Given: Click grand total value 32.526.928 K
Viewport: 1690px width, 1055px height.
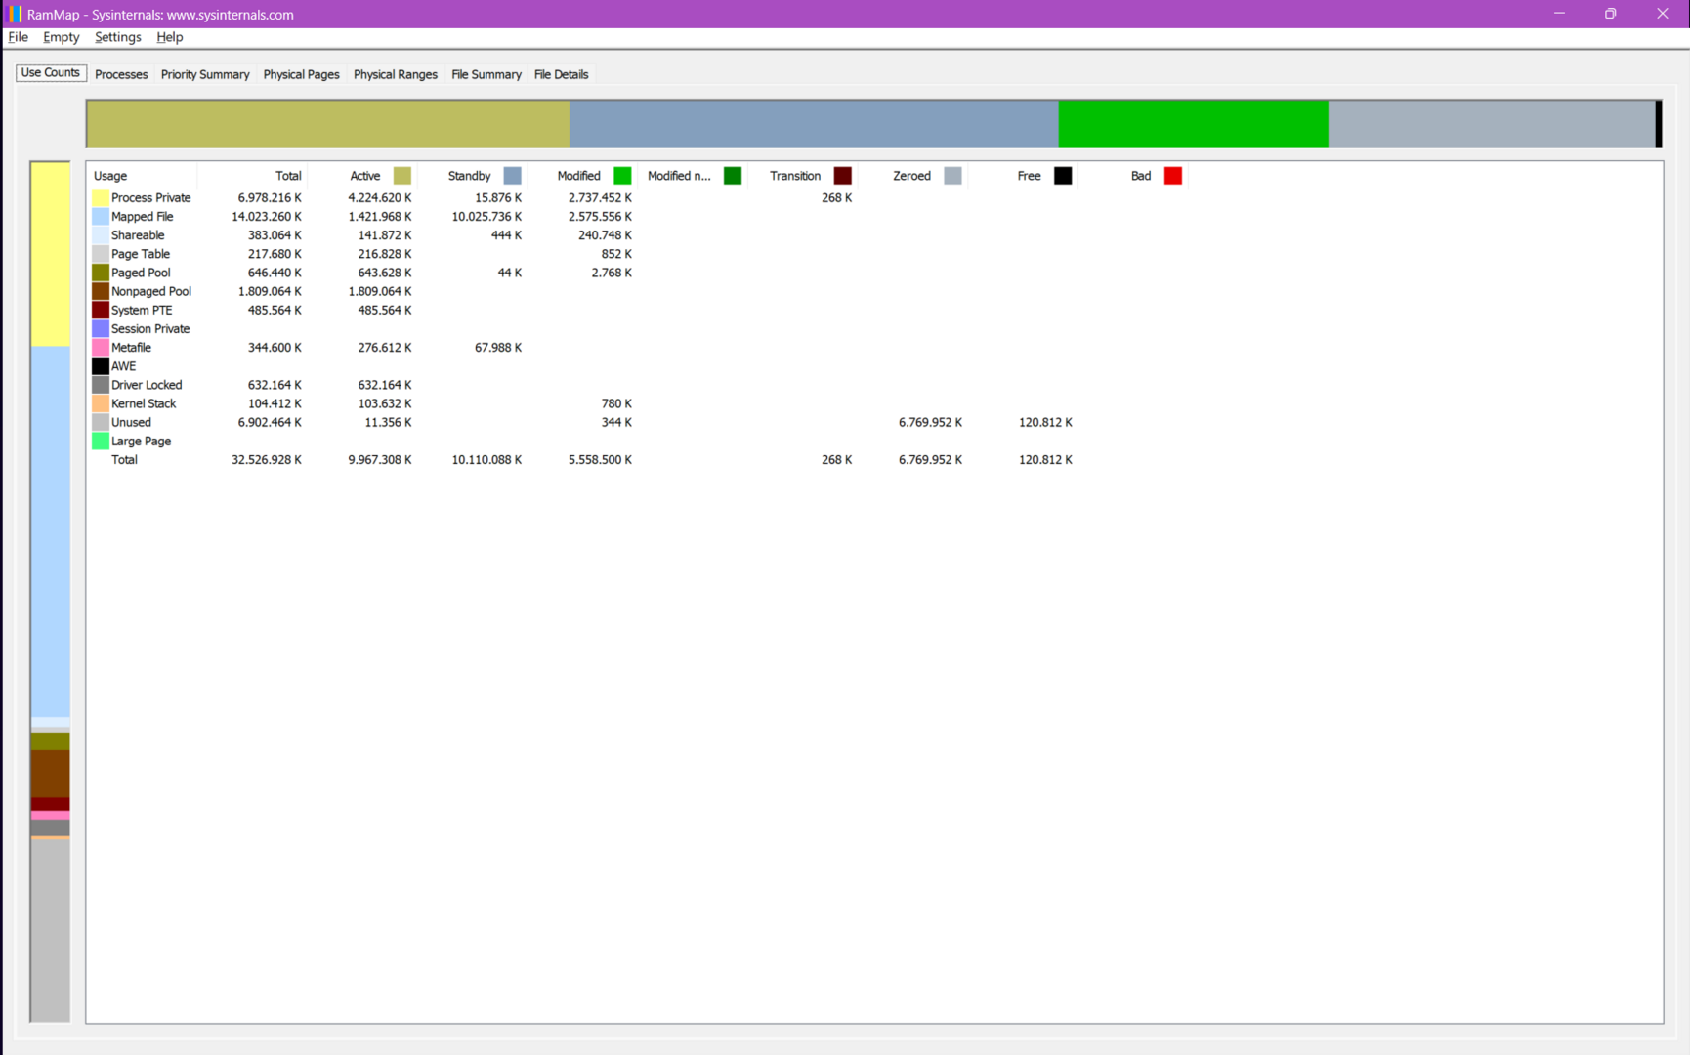Looking at the screenshot, I should 267,460.
